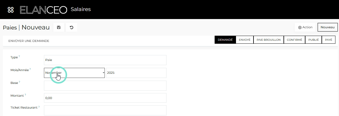
Task: Click the Paies breadcrumb link
Action: click(10, 28)
